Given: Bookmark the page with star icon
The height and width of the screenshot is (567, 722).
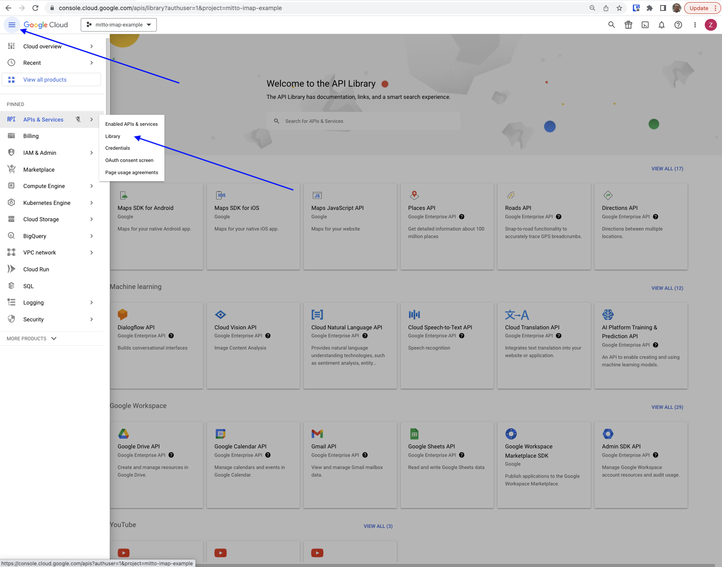Looking at the screenshot, I should (619, 8).
